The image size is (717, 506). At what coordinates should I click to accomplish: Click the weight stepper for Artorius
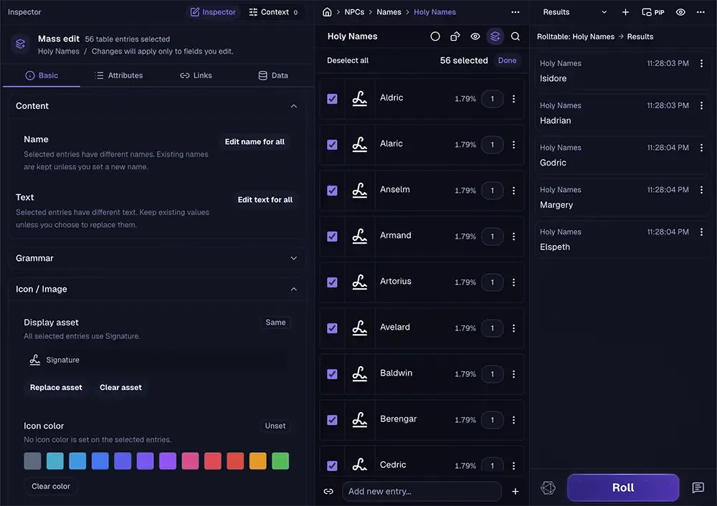[x=492, y=282]
